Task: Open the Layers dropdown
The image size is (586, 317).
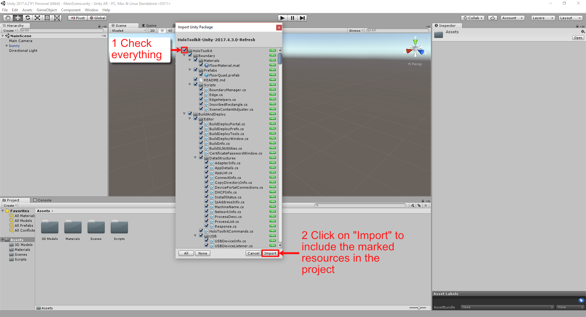Action: (x=543, y=18)
